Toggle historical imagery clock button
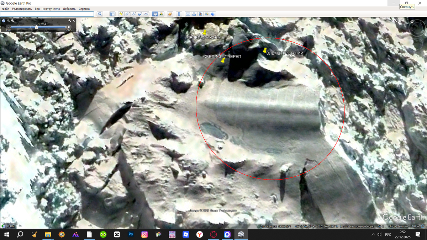The height and width of the screenshot is (240, 427). 155,14
